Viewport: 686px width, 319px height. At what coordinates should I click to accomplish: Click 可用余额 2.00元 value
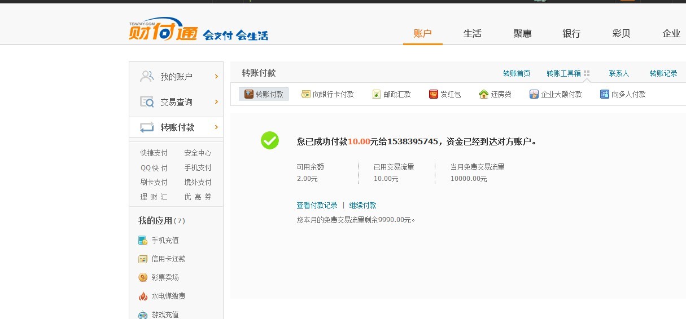pyautogui.click(x=307, y=179)
